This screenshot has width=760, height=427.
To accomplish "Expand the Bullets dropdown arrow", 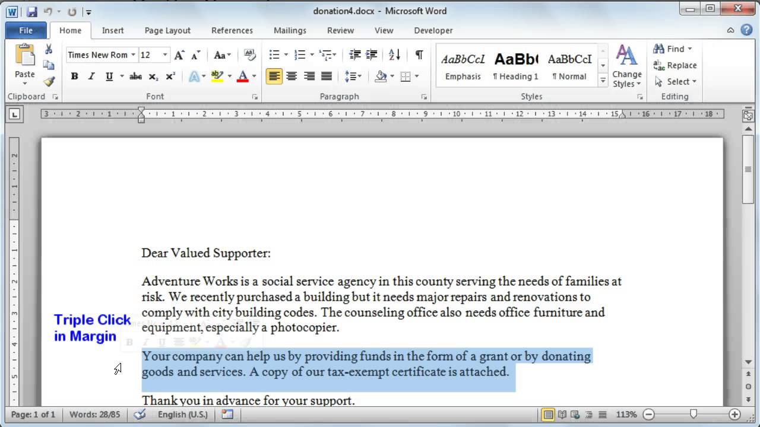I will pos(286,55).
